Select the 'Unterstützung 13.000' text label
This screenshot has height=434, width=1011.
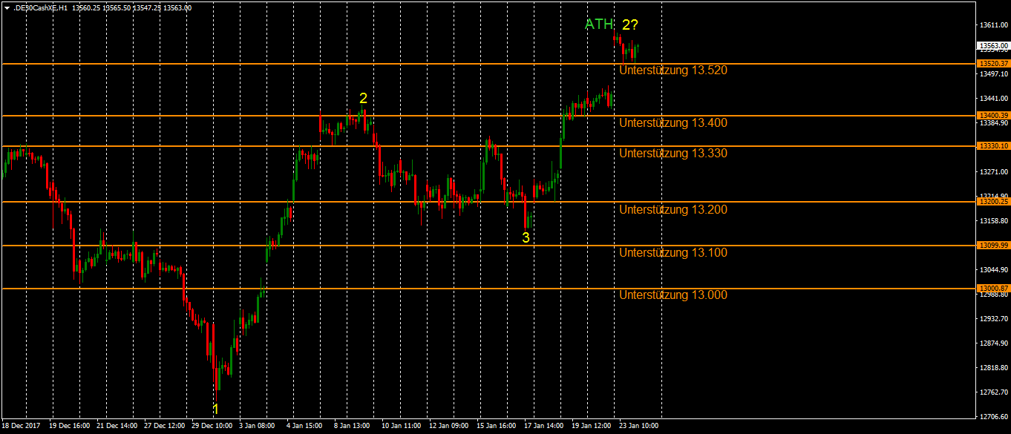tap(673, 295)
